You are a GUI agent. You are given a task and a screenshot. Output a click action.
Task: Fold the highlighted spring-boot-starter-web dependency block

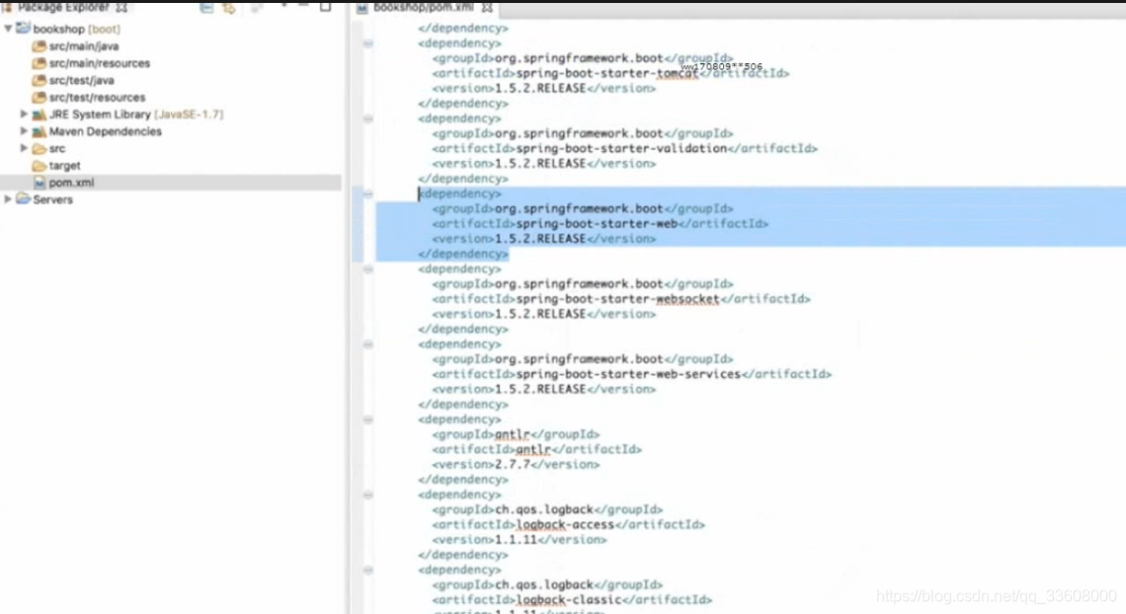pos(367,193)
